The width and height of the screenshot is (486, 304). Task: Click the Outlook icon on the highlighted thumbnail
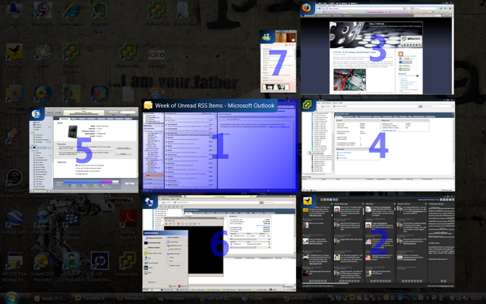tap(149, 106)
